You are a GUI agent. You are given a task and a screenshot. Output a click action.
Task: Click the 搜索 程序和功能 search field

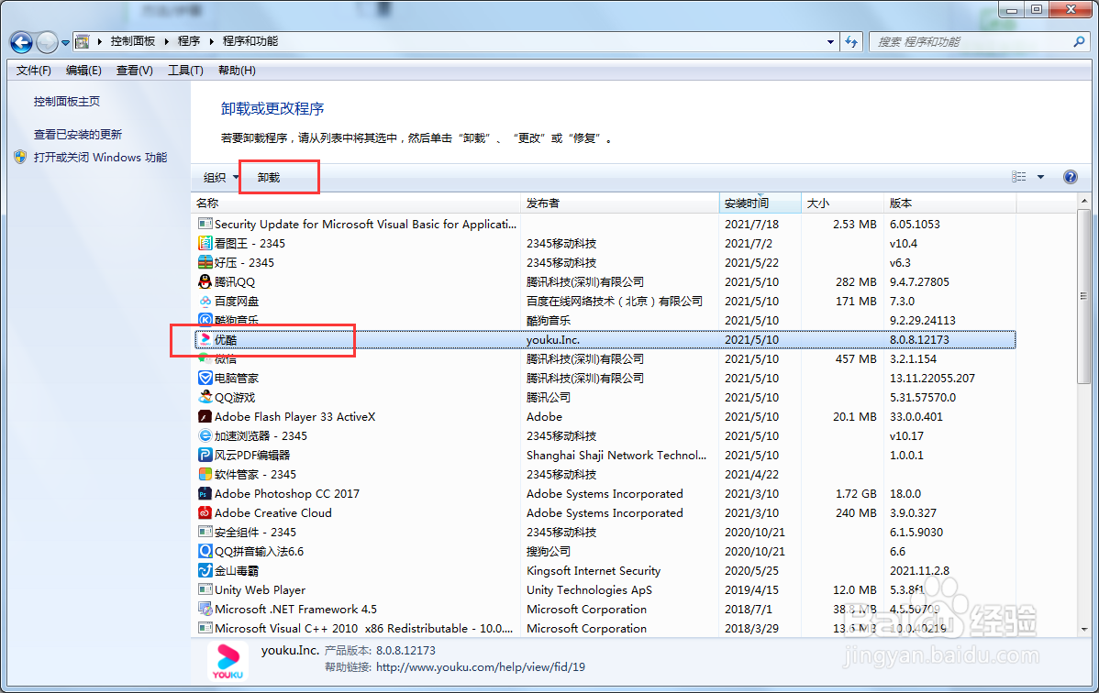tap(971, 42)
